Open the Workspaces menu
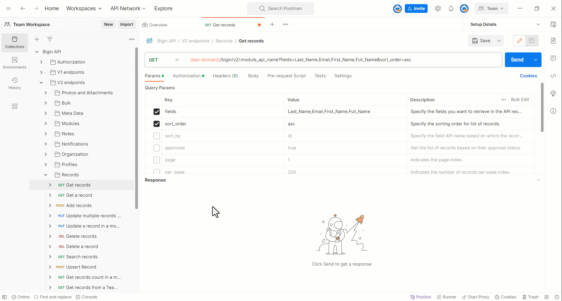562x301 pixels. (x=84, y=8)
